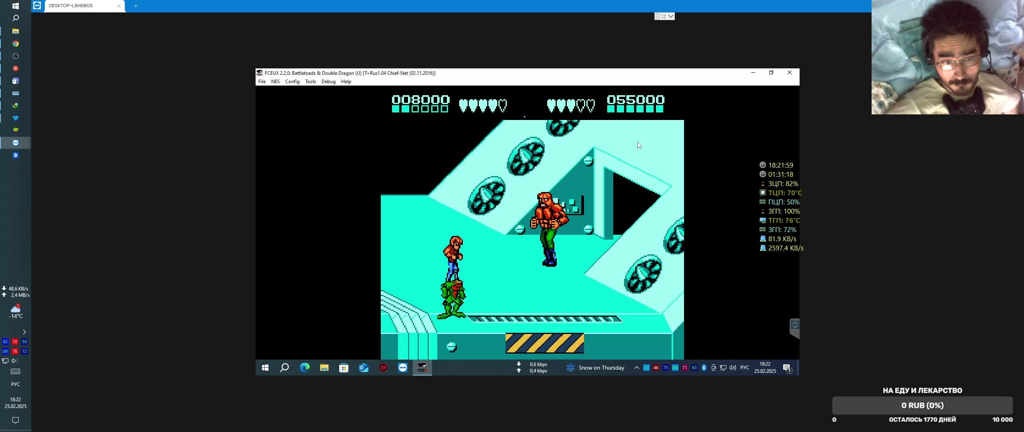
Task: Open Chrome from the left taskbar
Action: tap(16, 44)
